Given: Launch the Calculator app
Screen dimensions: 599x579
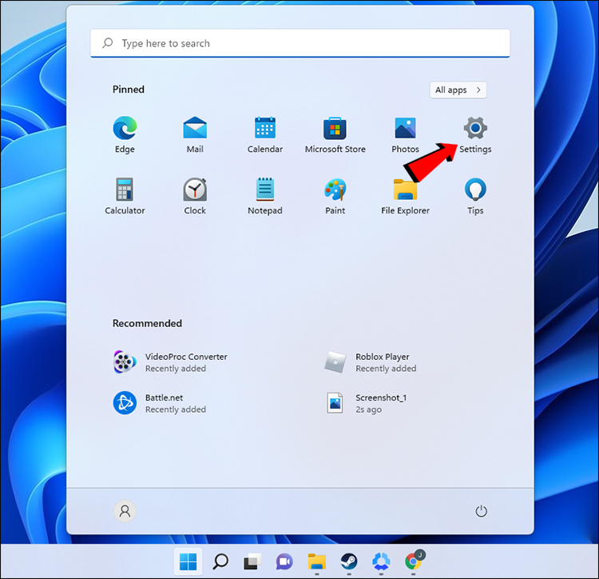Looking at the screenshot, I should pyautogui.click(x=125, y=196).
